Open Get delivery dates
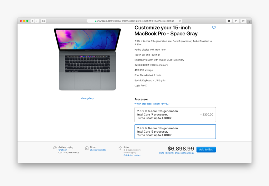The image size is (269, 186). pyautogui.click(x=132, y=155)
